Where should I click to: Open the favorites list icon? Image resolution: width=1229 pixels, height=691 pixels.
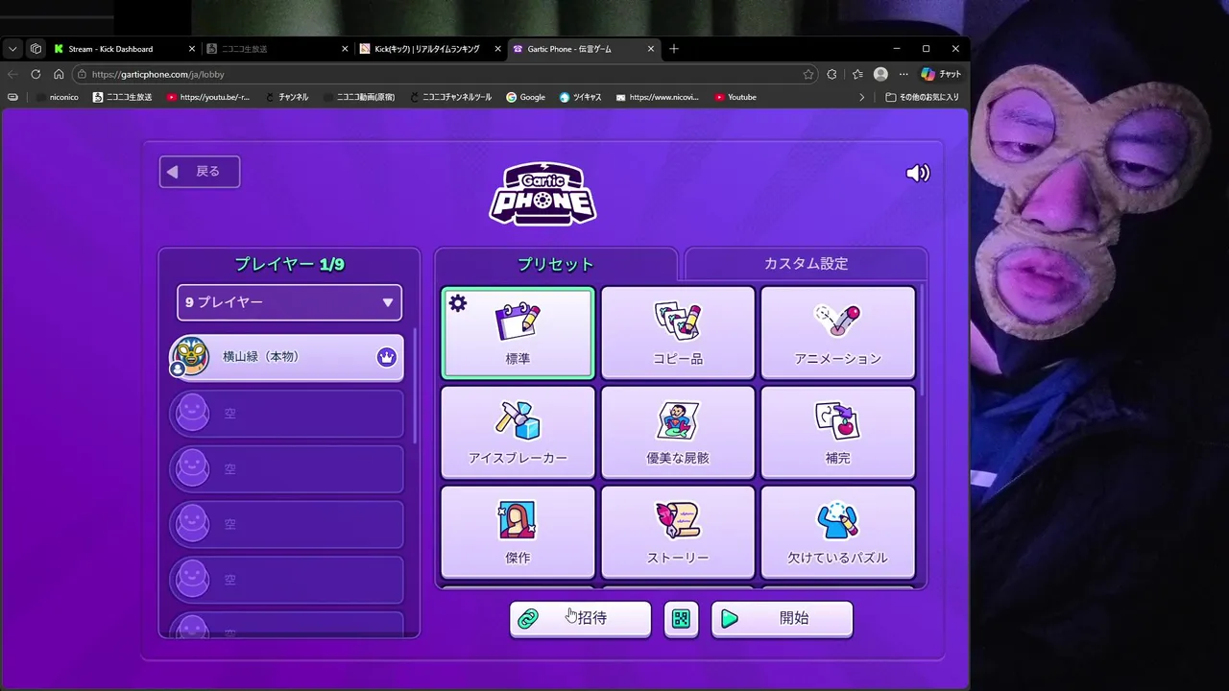(857, 74)
